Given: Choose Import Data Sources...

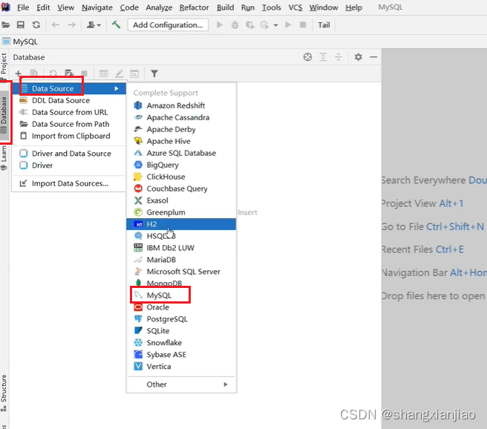Looking at the screenshot, I should point(69,183).
